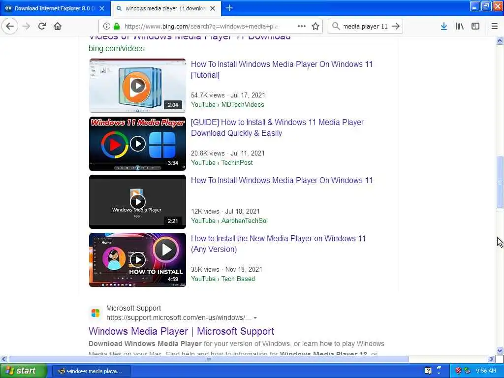Bookmark this page with the star
This screenshot has width=504, height=378.
pos(315,26)
